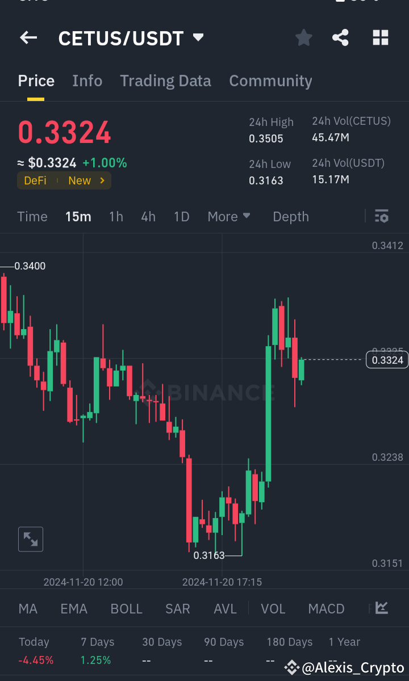Toggle the VOL indicator on
Screen dimensions: 409x681
coord(273,608)
